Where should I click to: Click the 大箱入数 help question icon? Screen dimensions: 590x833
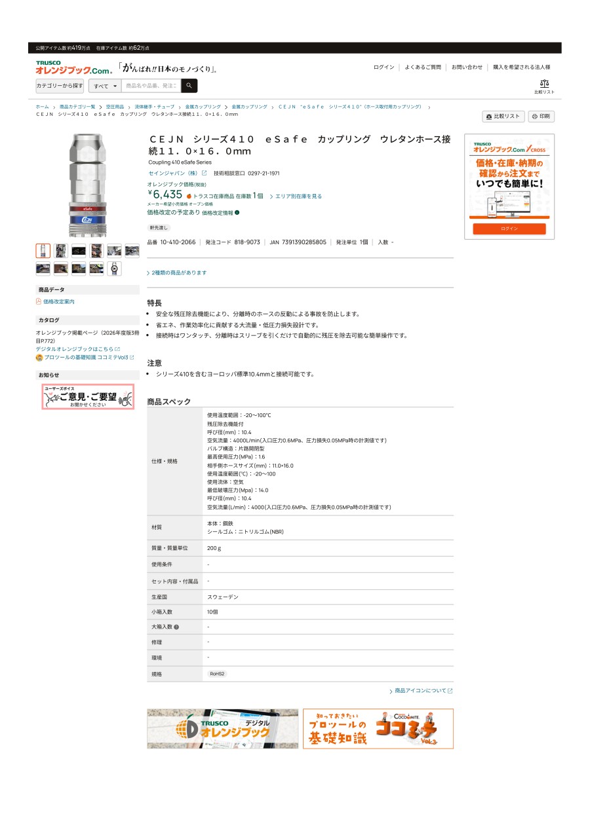[x=176, y=627]
